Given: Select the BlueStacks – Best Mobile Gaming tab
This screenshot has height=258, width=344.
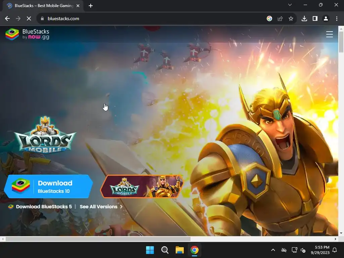Looking at the screenshot, I should click(43, 6).
